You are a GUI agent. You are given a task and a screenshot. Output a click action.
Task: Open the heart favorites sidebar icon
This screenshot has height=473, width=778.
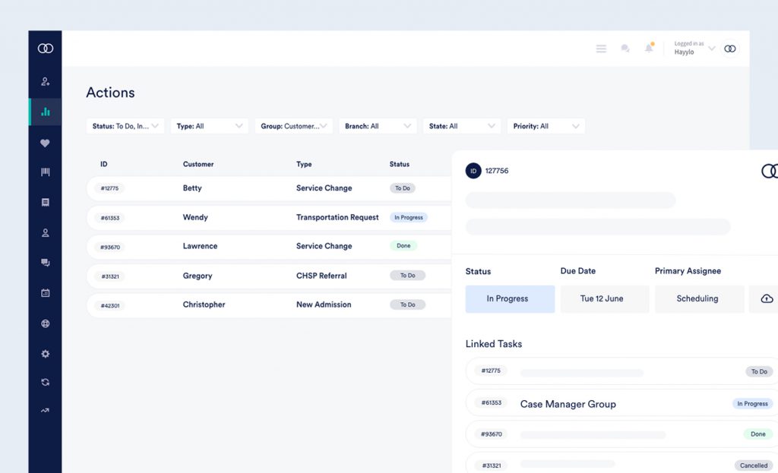(x=45, y=143)
